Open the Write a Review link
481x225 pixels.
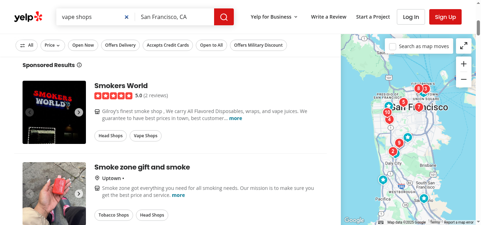pos(329,17)
